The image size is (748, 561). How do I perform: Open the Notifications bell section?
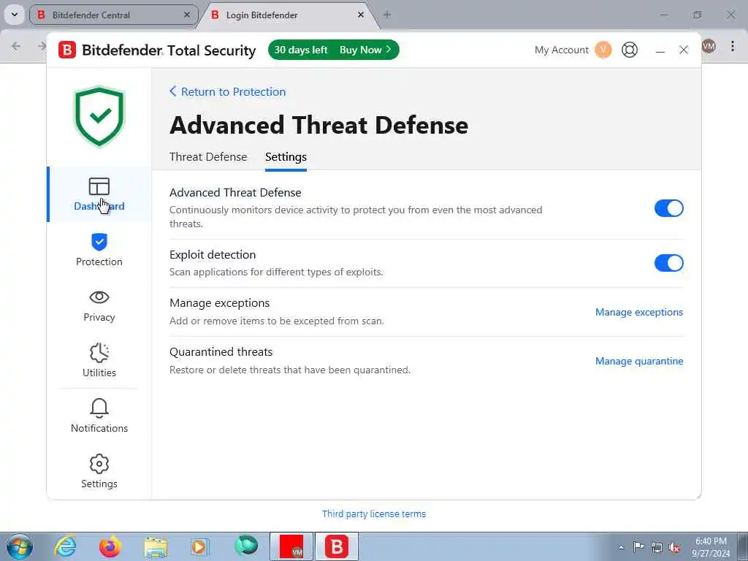pos(99,416)
